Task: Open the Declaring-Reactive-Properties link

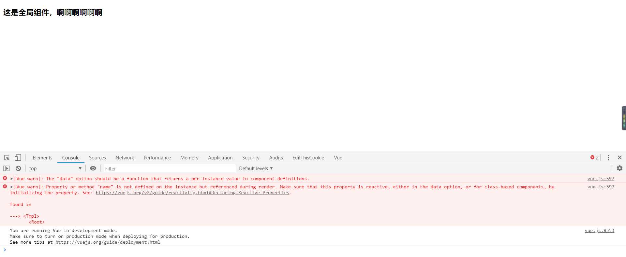Action: (192, 193)
